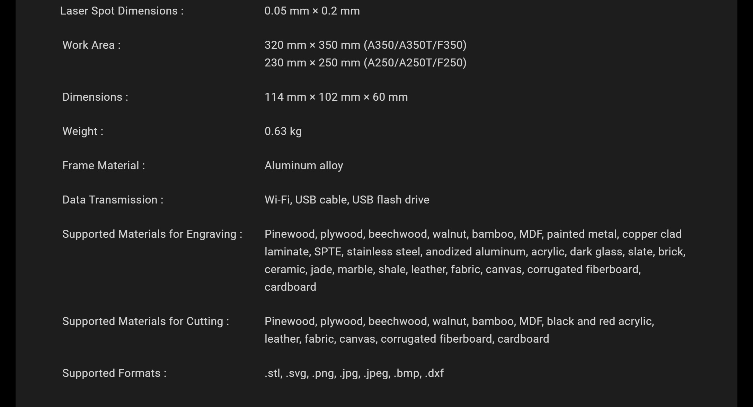Screen dimensions: 753x407
Task: Select the 230 mm × 250 mm work area line
Action: point(365,63)
